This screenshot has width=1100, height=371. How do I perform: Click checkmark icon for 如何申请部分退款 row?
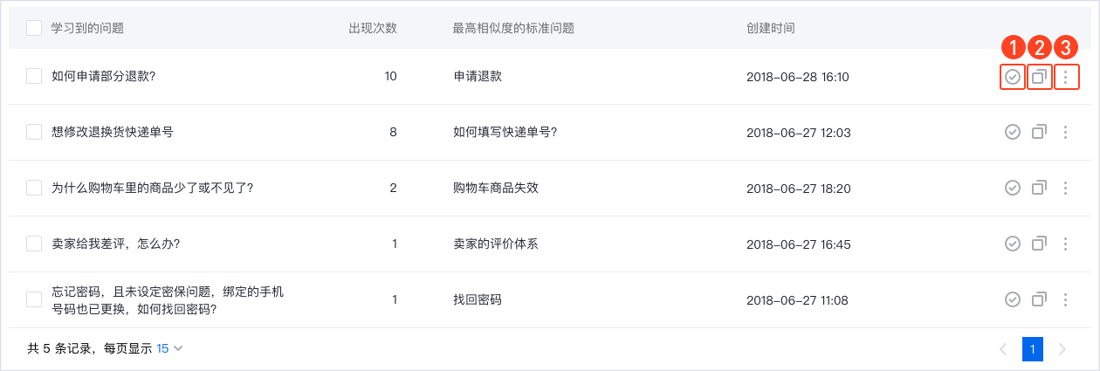1012,77
